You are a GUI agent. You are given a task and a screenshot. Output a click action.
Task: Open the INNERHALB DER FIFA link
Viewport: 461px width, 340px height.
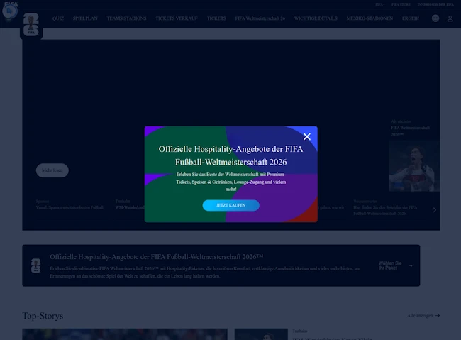pos(435,4)
